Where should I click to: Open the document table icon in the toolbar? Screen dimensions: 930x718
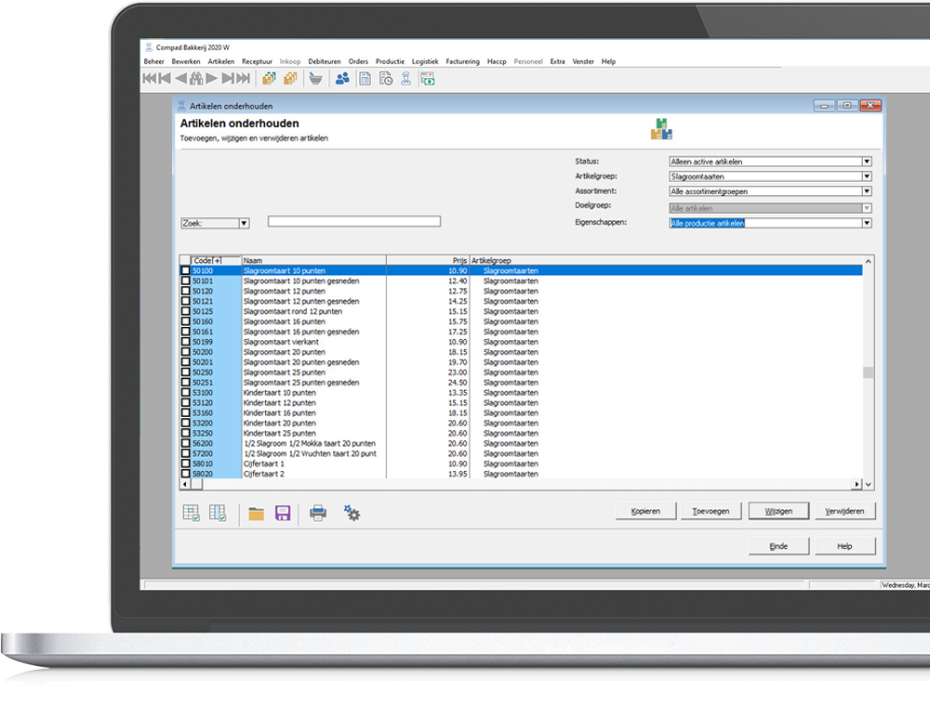click(x=365, y=78)
